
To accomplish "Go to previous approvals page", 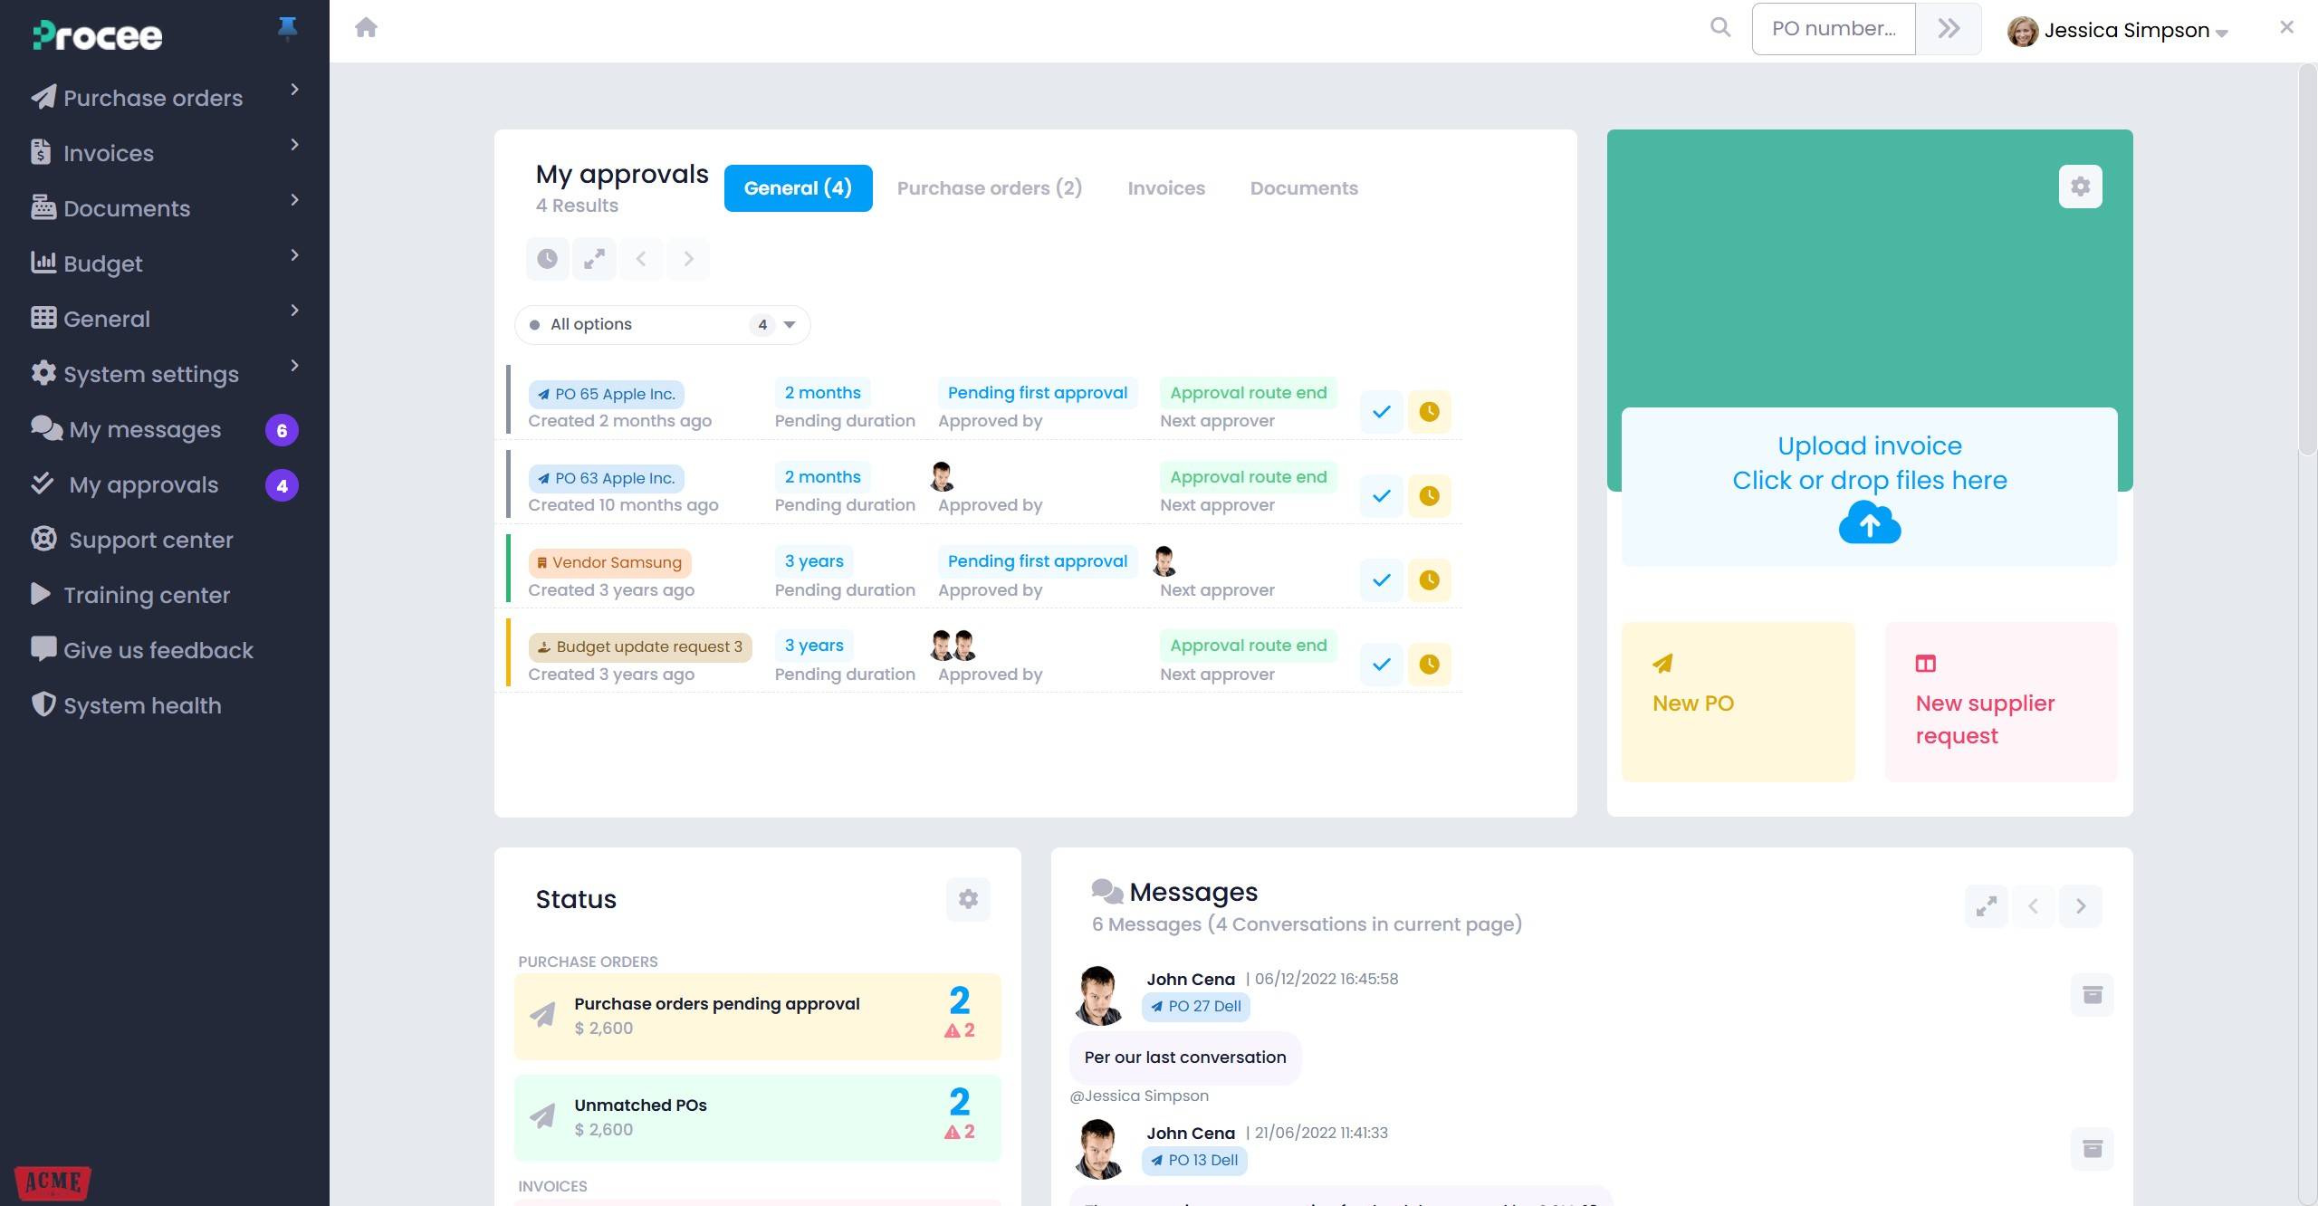I will (641, 259).
